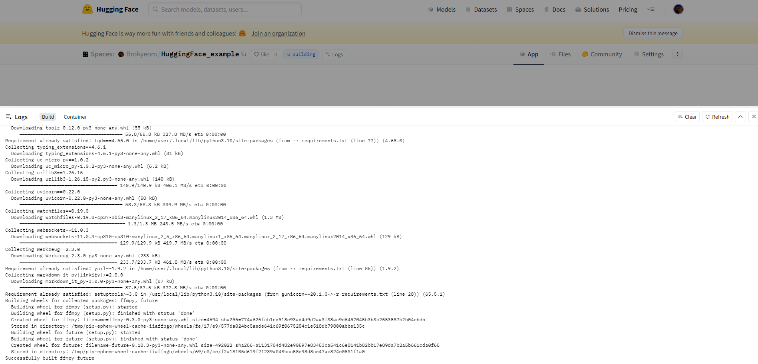Click log line 'Collecting uc-micro-py==1.0.2'
The width and height of the screenshot is (758, 364).
[x=47, y=160]
